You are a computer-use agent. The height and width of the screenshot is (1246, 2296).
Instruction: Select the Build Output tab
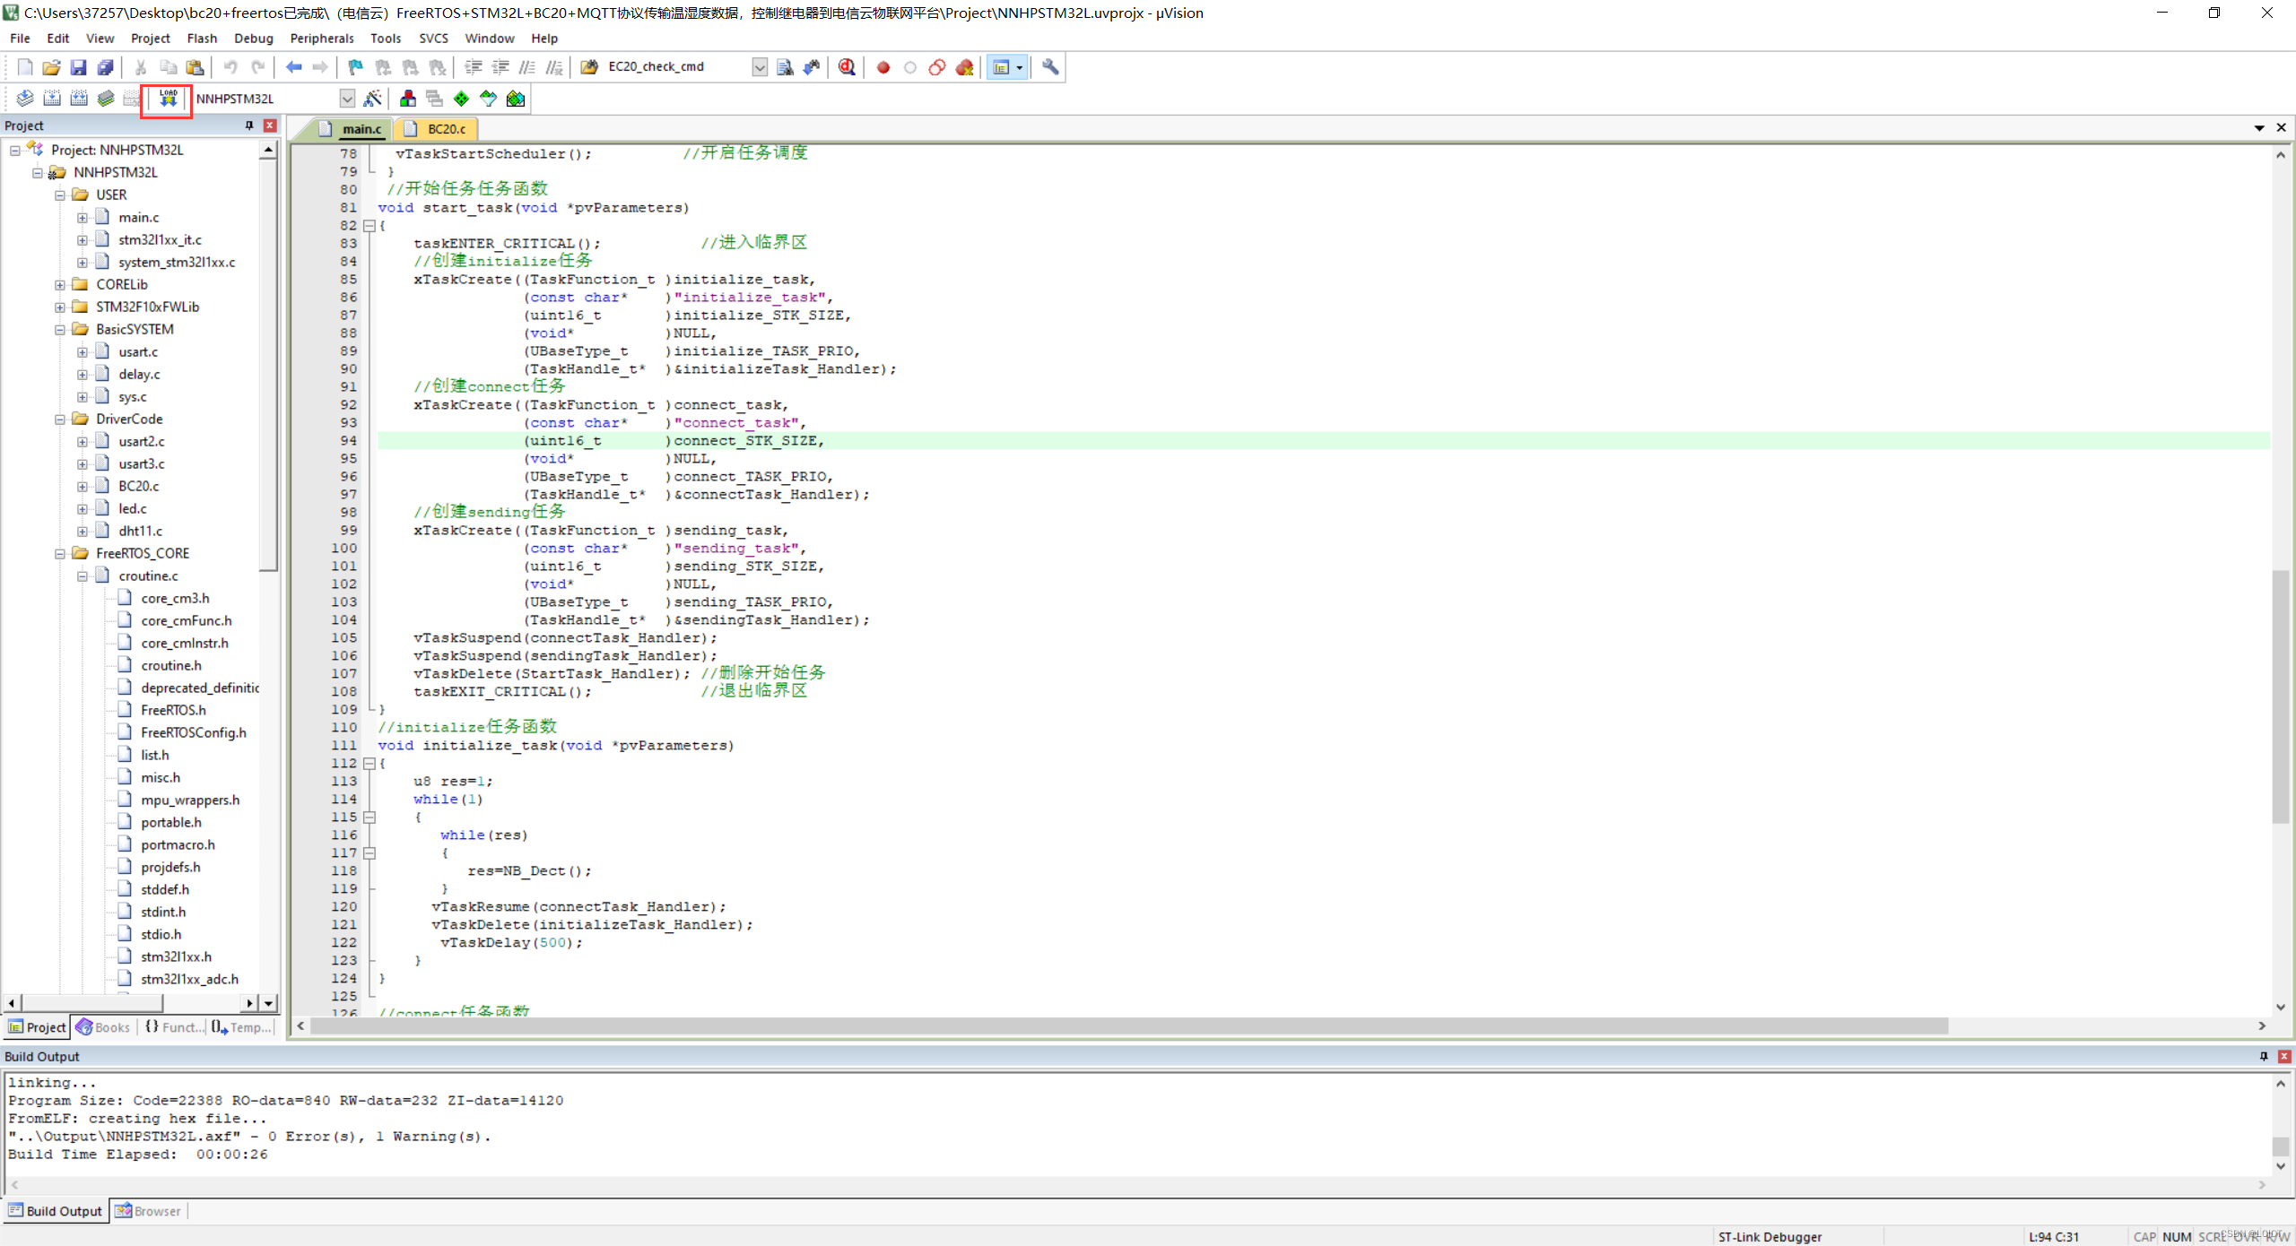[x=56, y=1211]
